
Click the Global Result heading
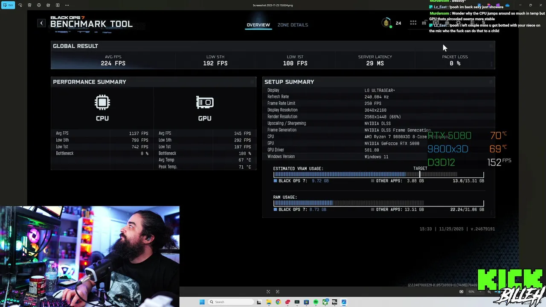(x=76, y=46)
